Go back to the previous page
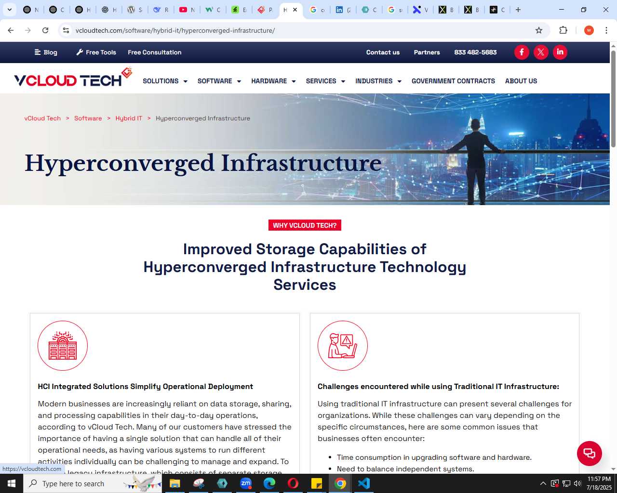The image size is (617, 493). [11, 30]
